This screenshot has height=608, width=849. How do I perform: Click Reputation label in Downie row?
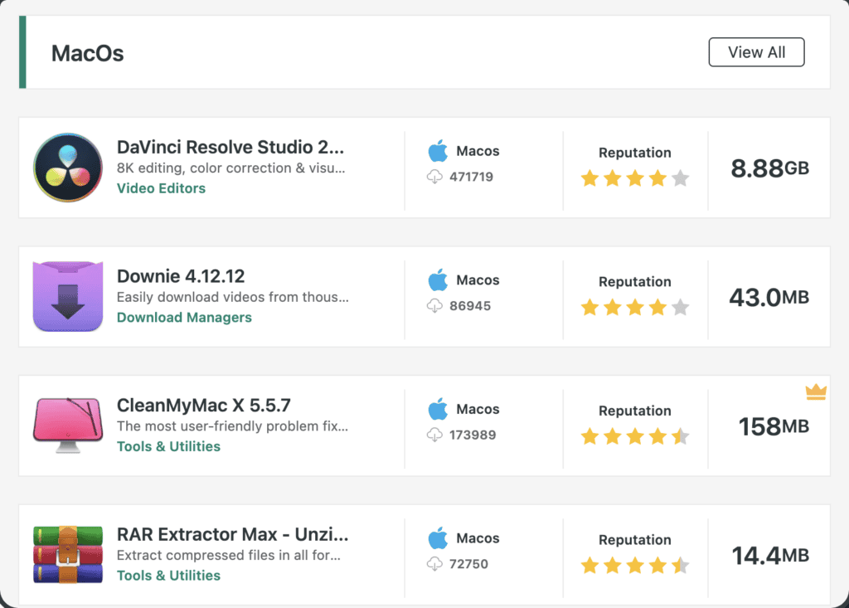point(634,282)
